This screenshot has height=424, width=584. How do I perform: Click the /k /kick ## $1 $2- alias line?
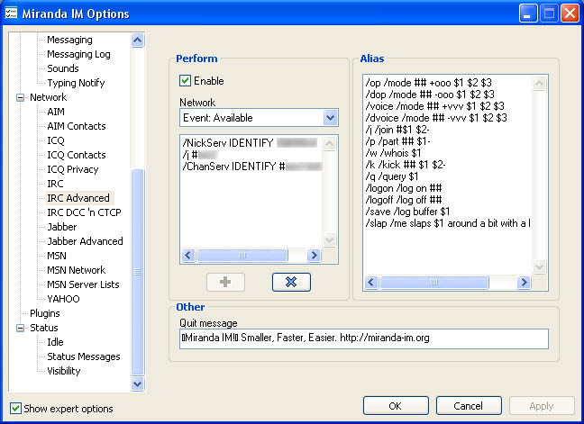pyautogui.click(x=406, y=165)
